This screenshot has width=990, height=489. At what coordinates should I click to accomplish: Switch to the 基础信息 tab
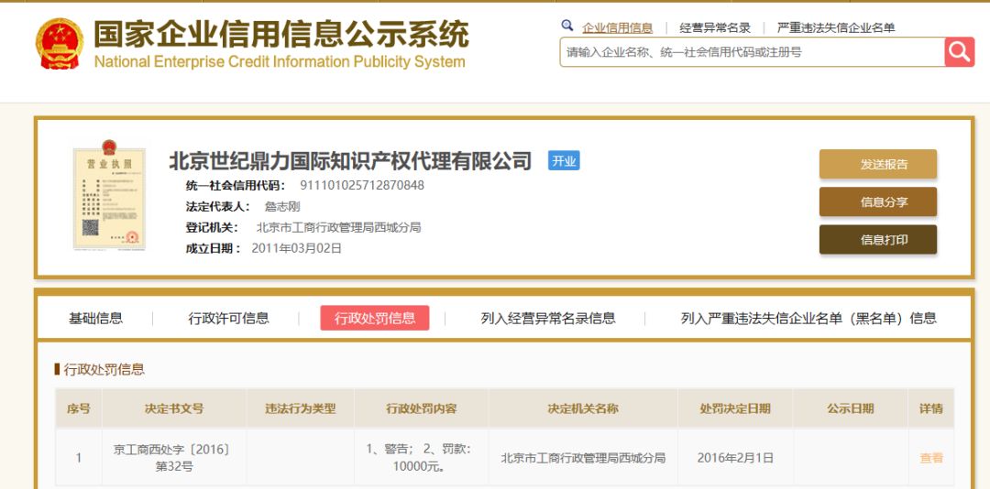(95, 319)
